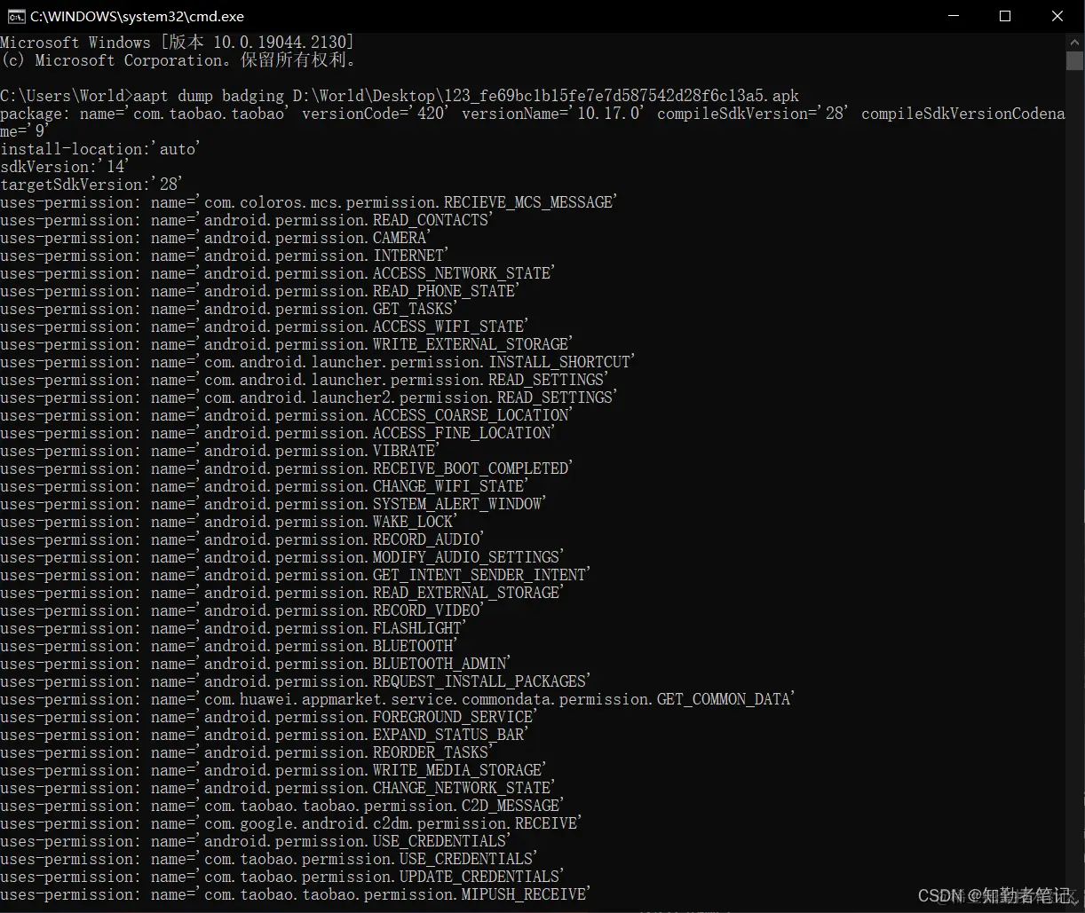Click the aapt dump badging command line

coord(400,96)
